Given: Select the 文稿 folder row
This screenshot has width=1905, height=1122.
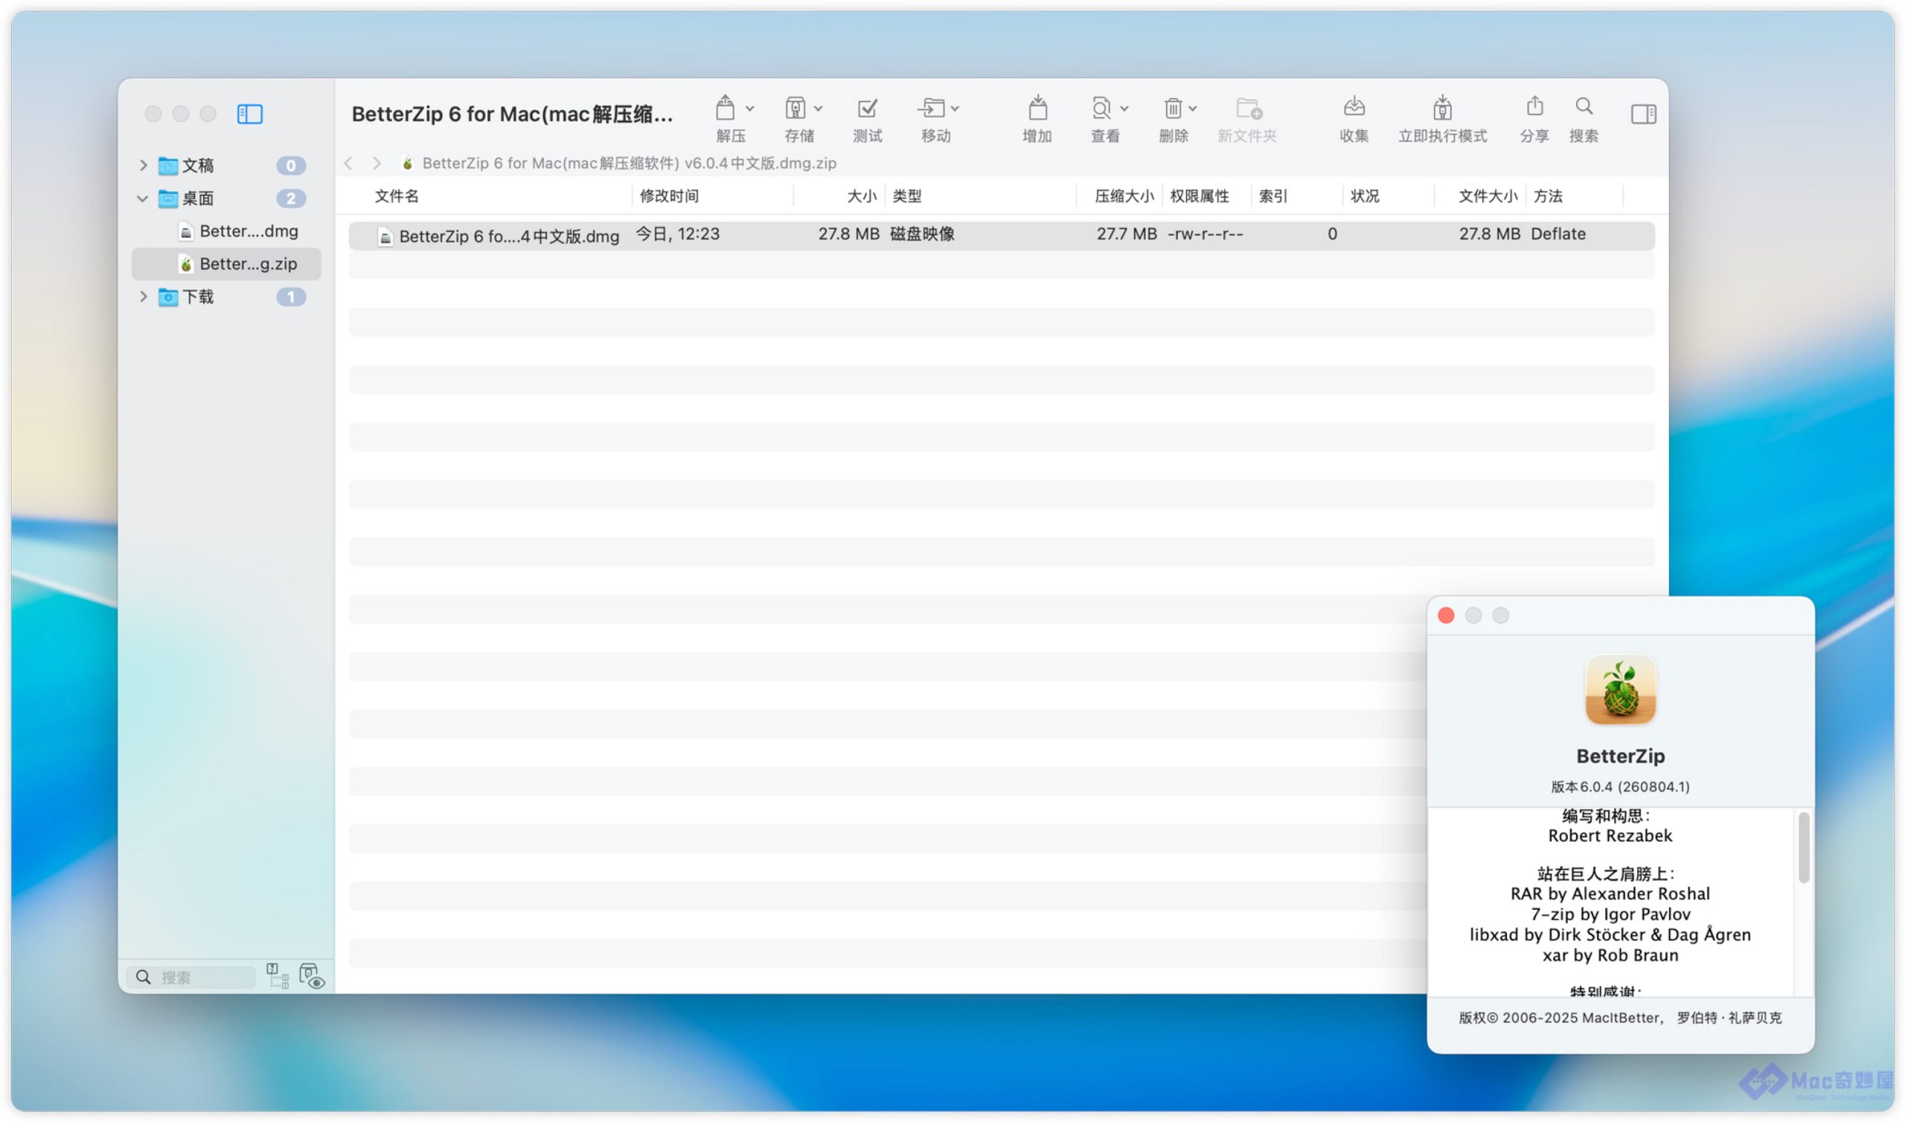Looking at the screenshot, I should click(226, 166).
